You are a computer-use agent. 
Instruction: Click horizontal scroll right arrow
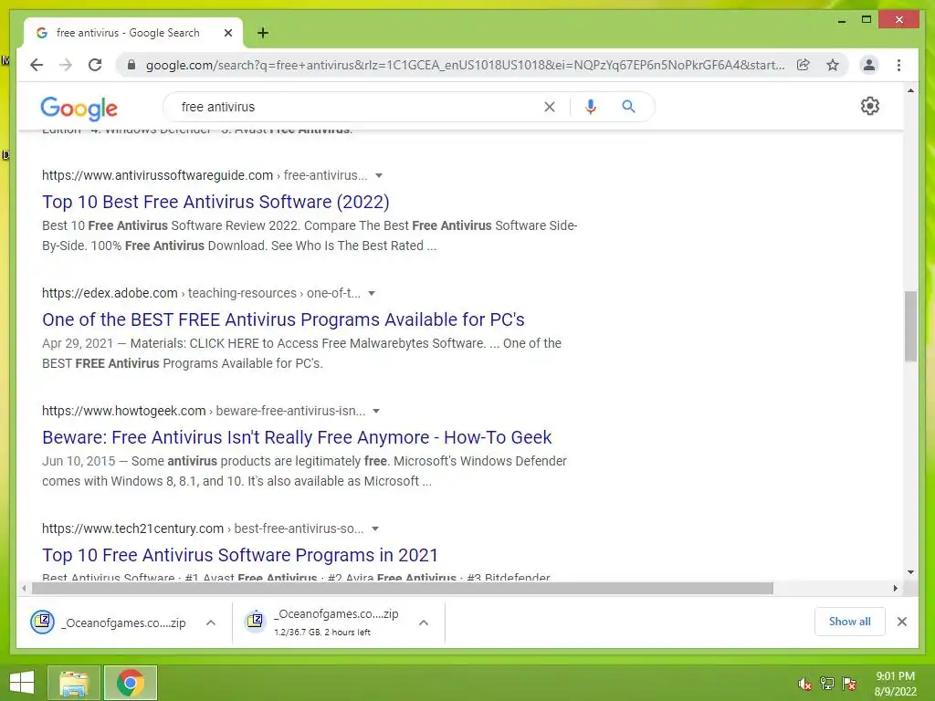point(895,589)
